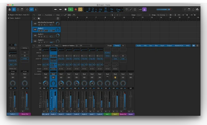Expand the Region inspector disclosure triangle

[x=8, y=15]
